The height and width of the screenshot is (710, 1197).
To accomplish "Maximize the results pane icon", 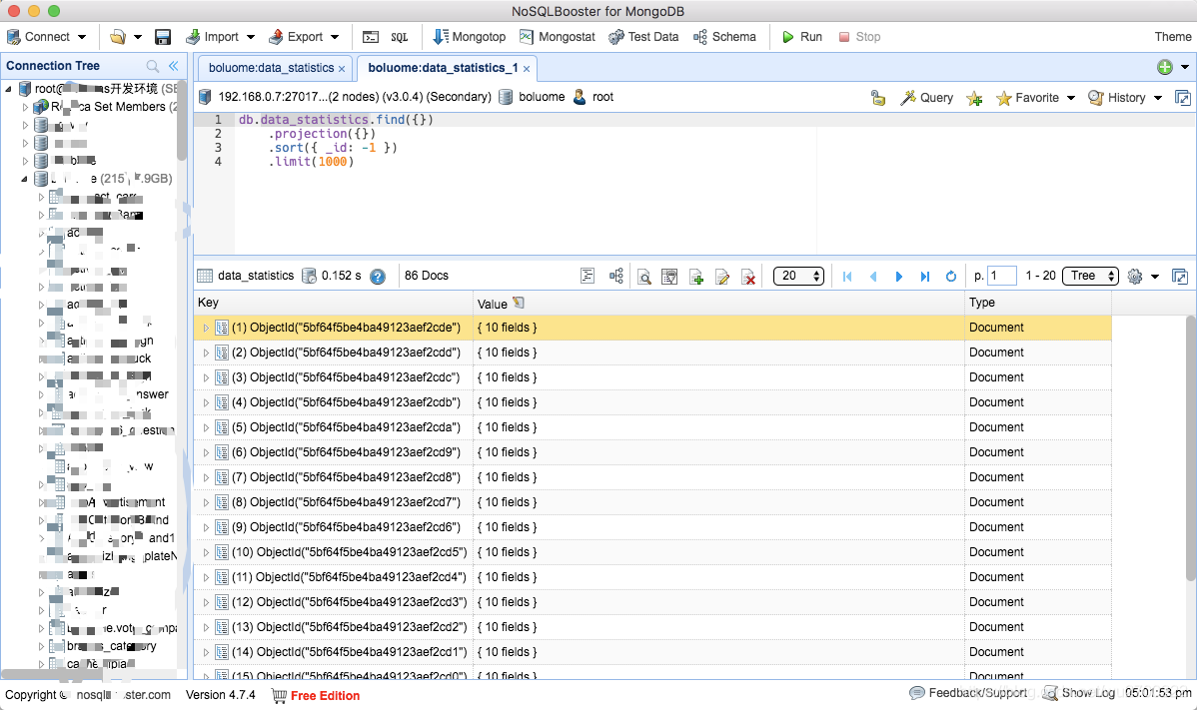I will point(1180,276).
